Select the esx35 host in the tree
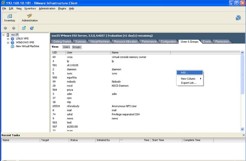This screenshot has width=246, height=161. click(15, 35)
